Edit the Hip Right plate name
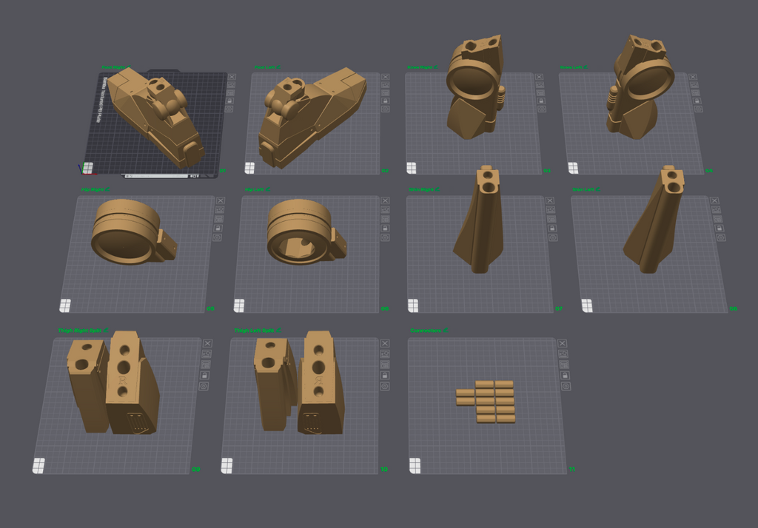 pyautogui.click(x=108, y=189)
